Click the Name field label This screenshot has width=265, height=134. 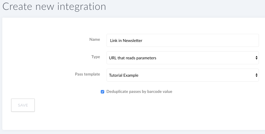coord(95,39)
